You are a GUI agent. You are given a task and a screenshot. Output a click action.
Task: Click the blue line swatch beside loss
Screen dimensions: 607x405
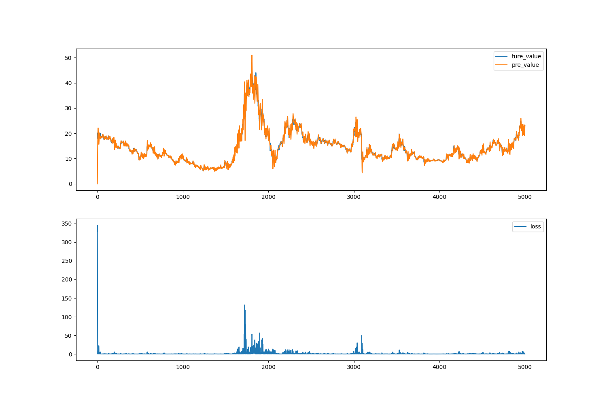pos(520,227)
